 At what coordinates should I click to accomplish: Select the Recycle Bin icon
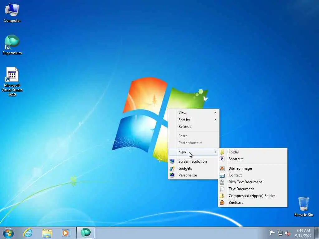(303, 207)
